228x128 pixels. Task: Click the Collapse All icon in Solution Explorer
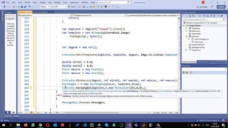tap(211, 16)
